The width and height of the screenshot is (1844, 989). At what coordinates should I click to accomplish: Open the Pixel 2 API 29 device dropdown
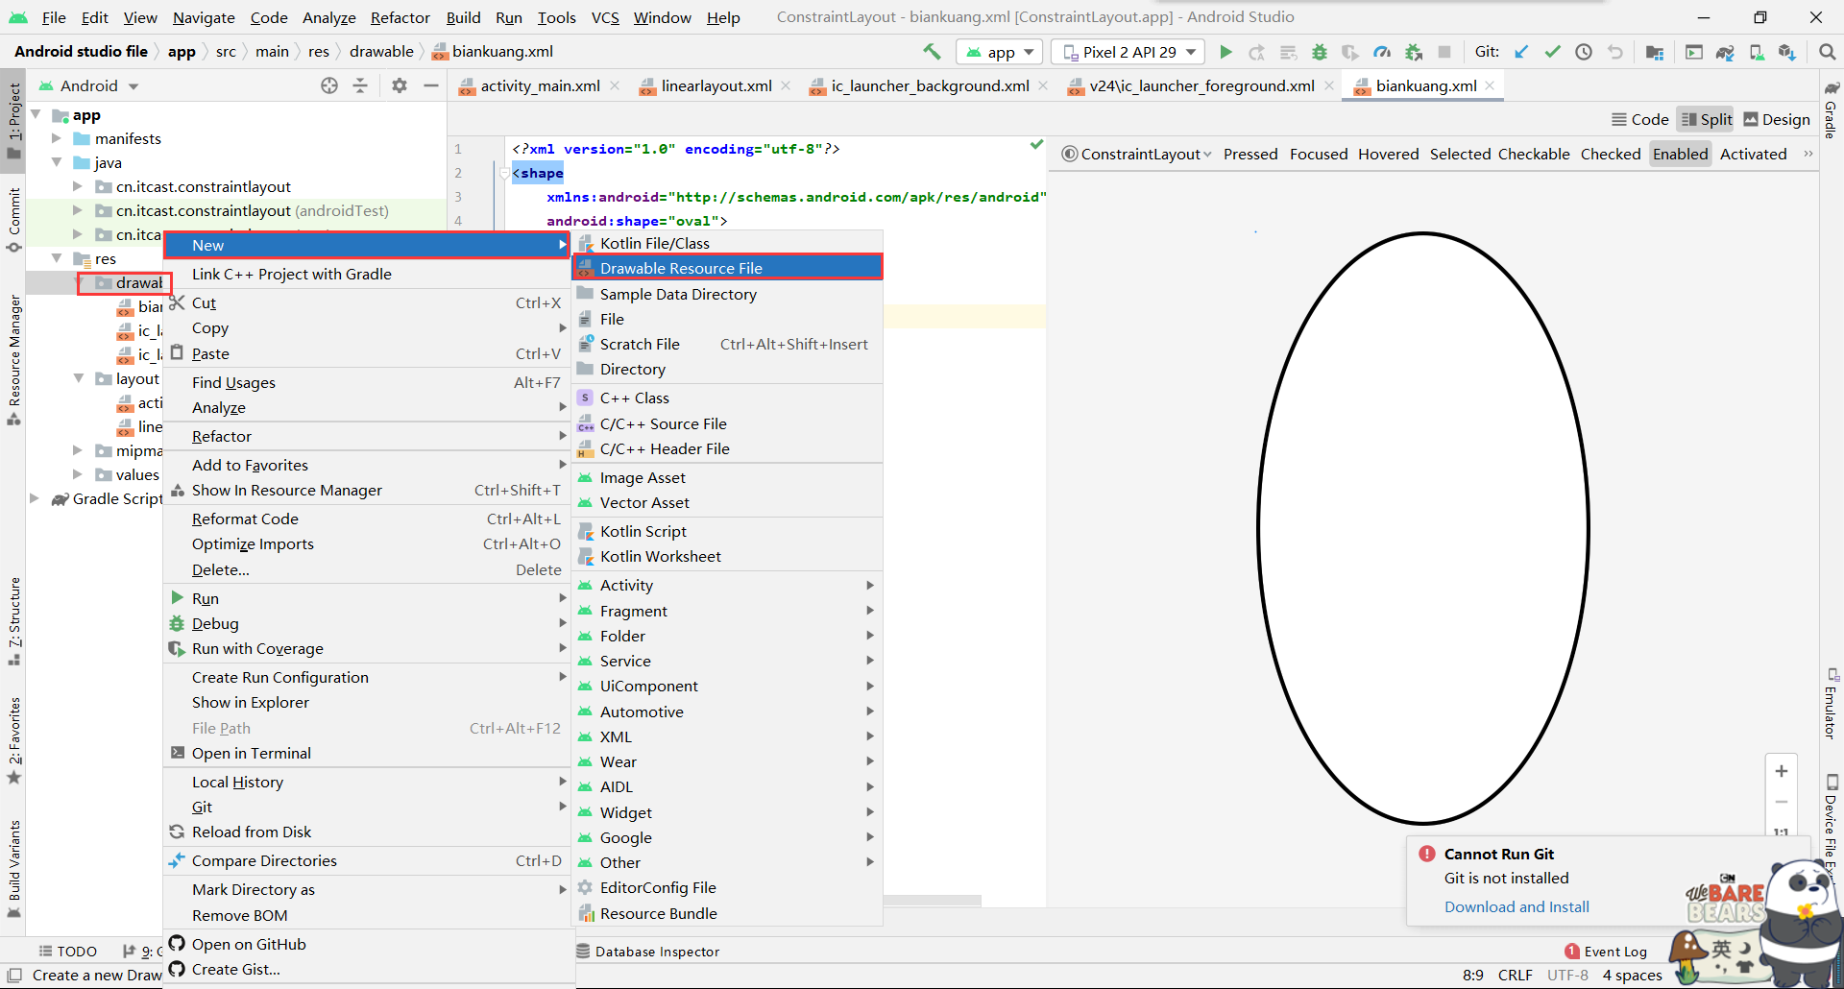coord(1128,52)
